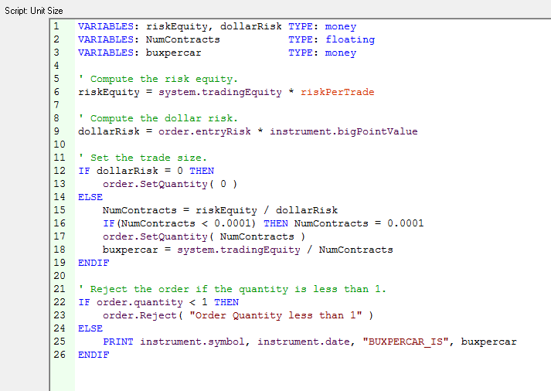
Task: Click line number 21 in the gutter
Action: click(x=57, y=289)
